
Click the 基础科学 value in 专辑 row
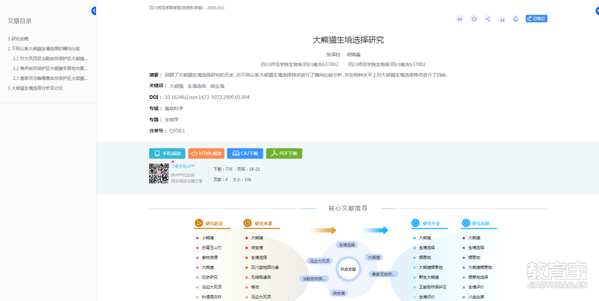click(x=174, y=109)
